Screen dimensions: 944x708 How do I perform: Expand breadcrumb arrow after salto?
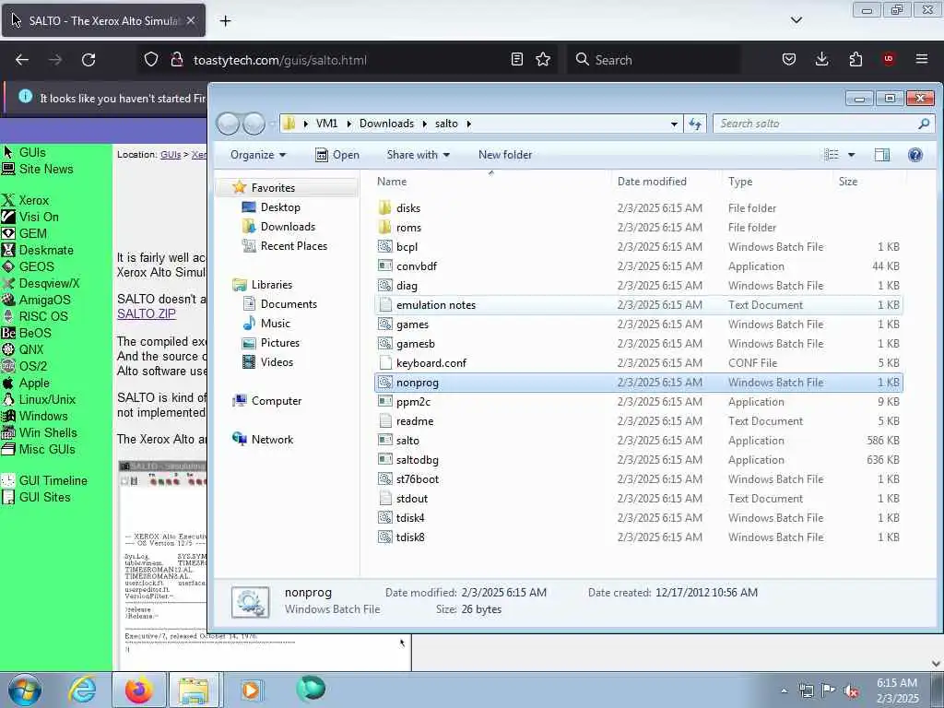click(x=468, y=124)
